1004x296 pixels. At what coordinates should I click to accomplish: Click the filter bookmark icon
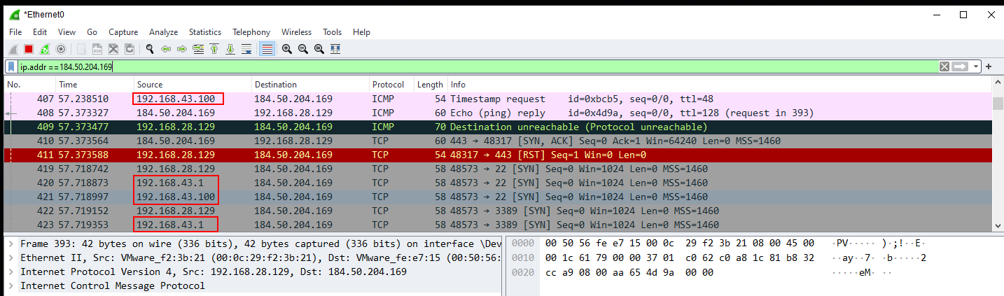[12, 67]
